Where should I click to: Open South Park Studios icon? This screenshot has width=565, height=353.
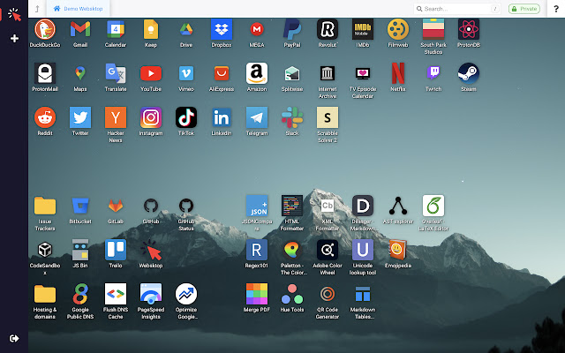tap(433, 29)
